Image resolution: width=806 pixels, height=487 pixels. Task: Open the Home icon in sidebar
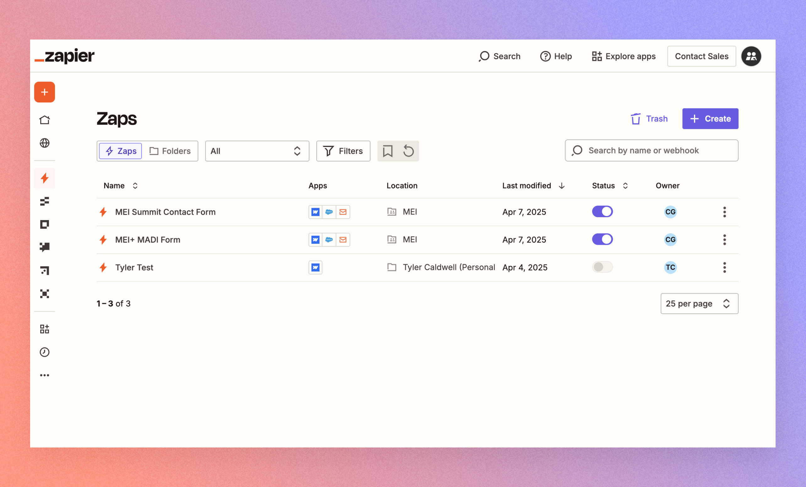click(x=45, y=120)
